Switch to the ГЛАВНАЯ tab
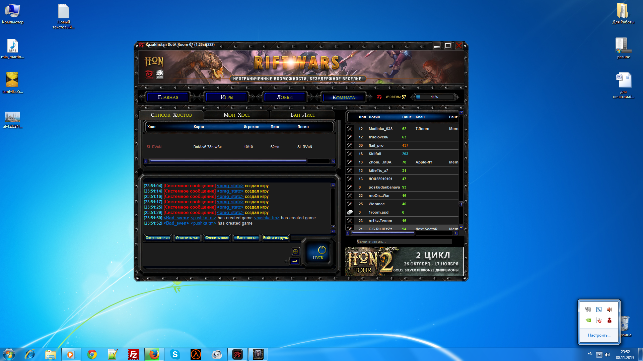Viewport: 643px width, 361px height. tap(168, 97)
